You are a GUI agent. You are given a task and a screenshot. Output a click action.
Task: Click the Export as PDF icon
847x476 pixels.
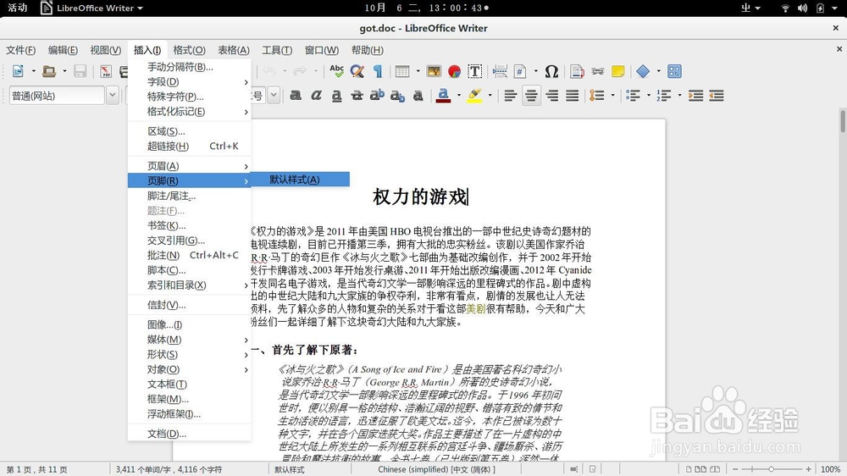pos(106,71)
